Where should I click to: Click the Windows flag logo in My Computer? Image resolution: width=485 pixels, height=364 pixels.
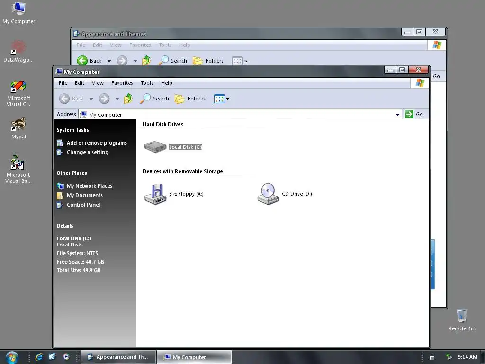[x=420, y=83]
